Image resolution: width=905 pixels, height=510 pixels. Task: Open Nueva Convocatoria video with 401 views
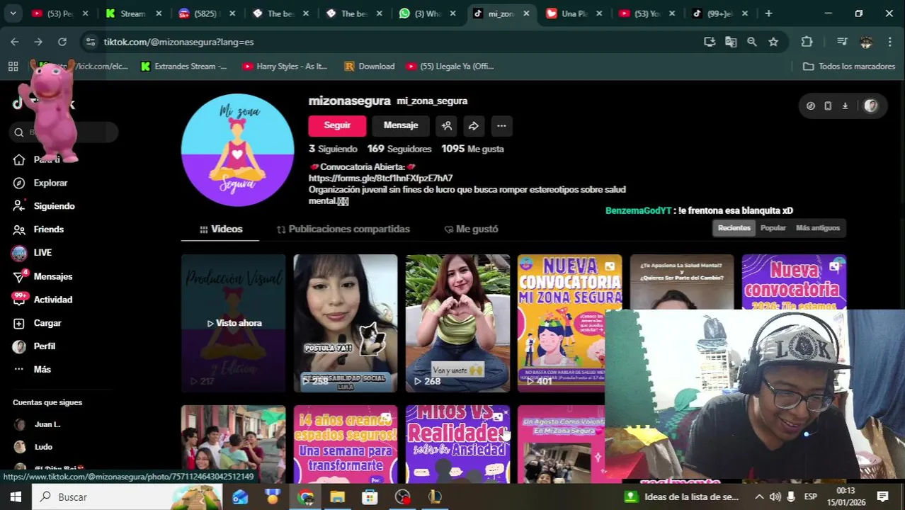pyautogui.click(x=569, y=323)
